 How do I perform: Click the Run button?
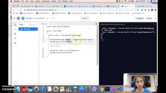(85, 18)
